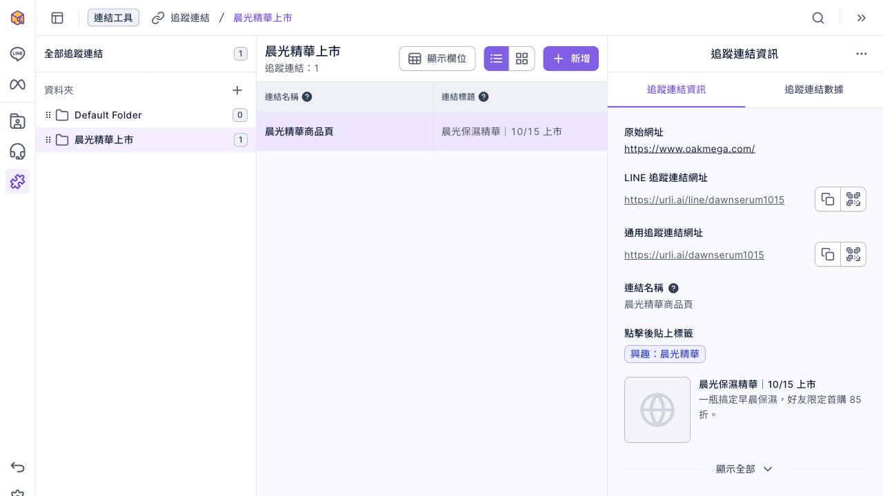
Task: Click the drag handle beside Default Folder
Action: (x=48, y=115)
